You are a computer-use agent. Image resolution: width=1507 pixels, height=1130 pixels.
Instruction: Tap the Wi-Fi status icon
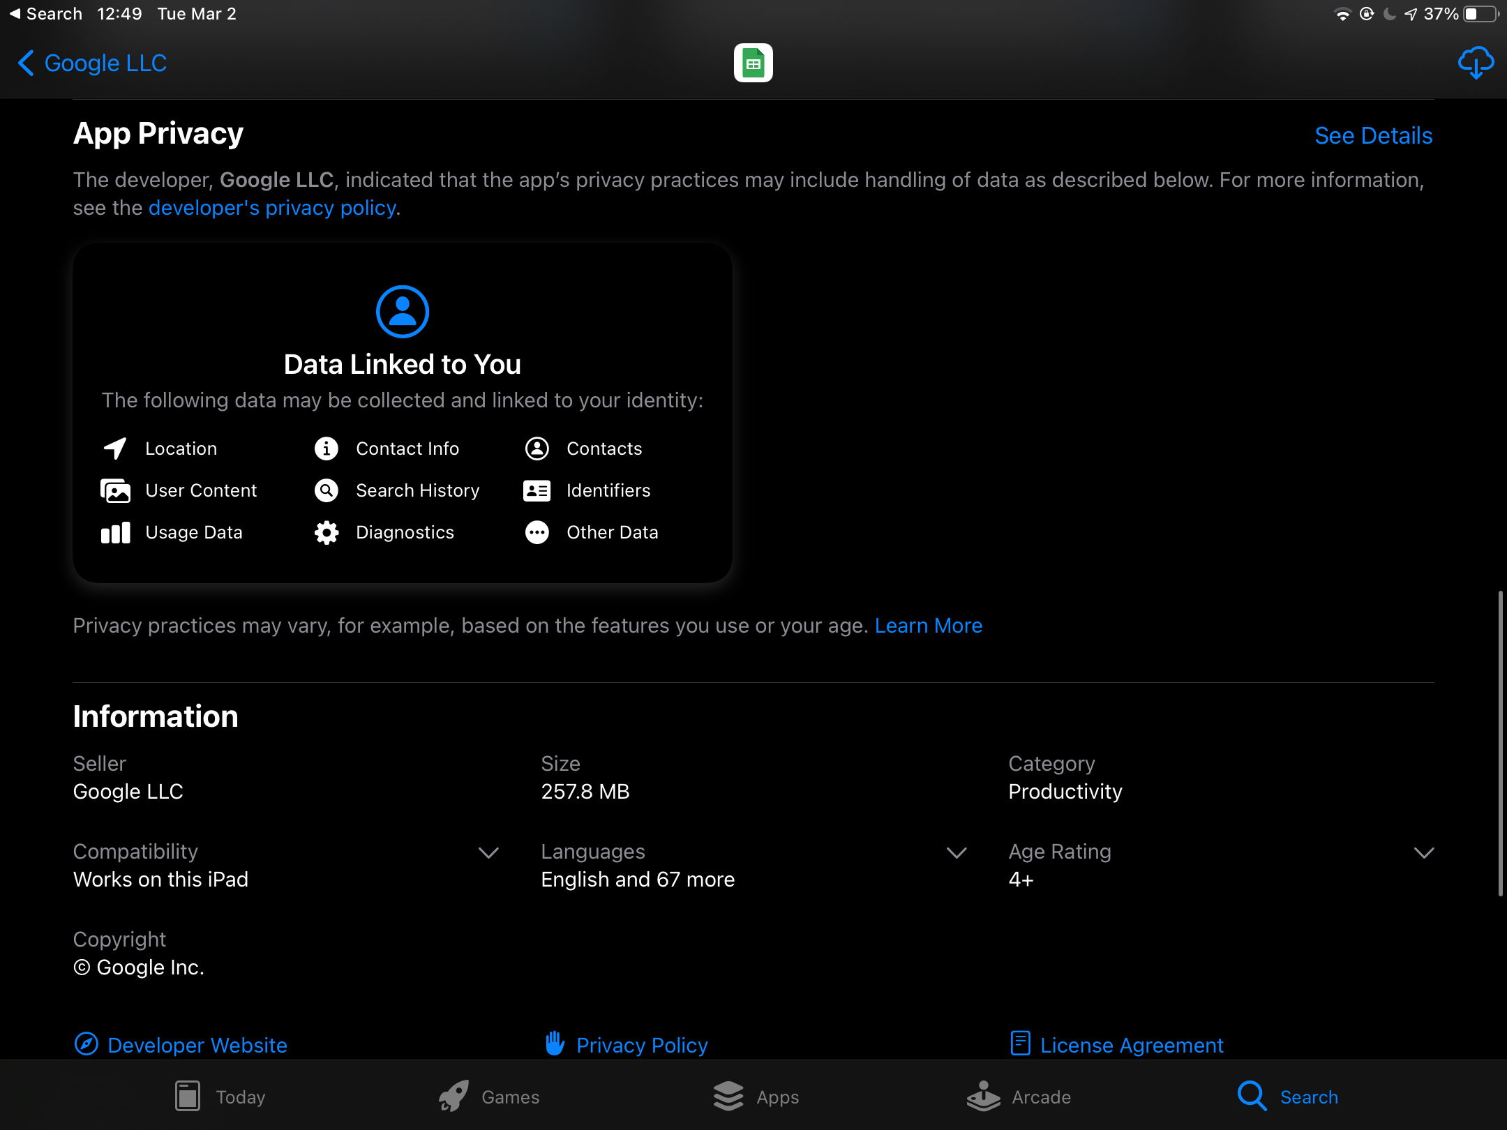[1342, 14]
